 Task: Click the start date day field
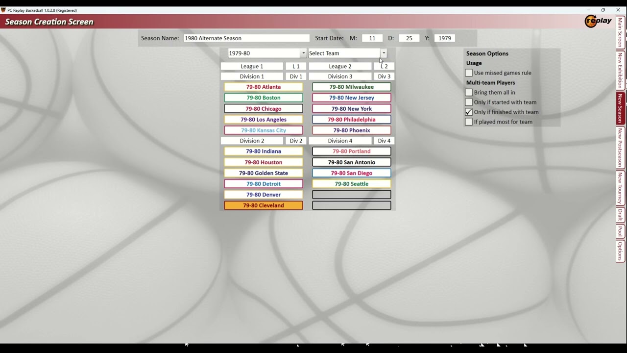pyautogui.click(x=409, y=38)
